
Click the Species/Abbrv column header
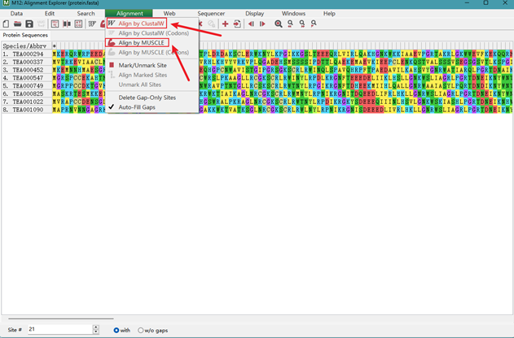coord(26,45)
